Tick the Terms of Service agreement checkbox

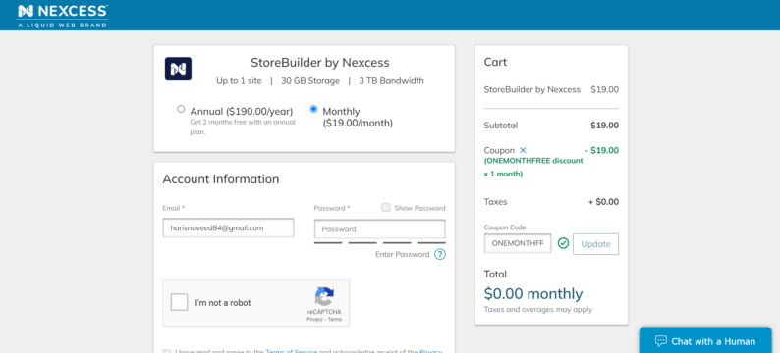coord(167,351)
